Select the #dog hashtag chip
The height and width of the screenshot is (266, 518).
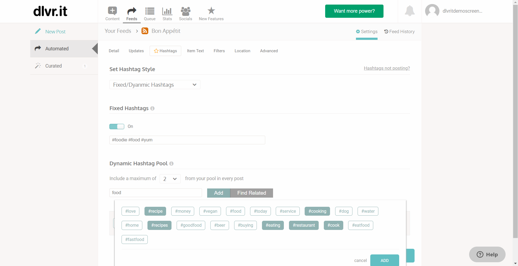coord(344,211)
